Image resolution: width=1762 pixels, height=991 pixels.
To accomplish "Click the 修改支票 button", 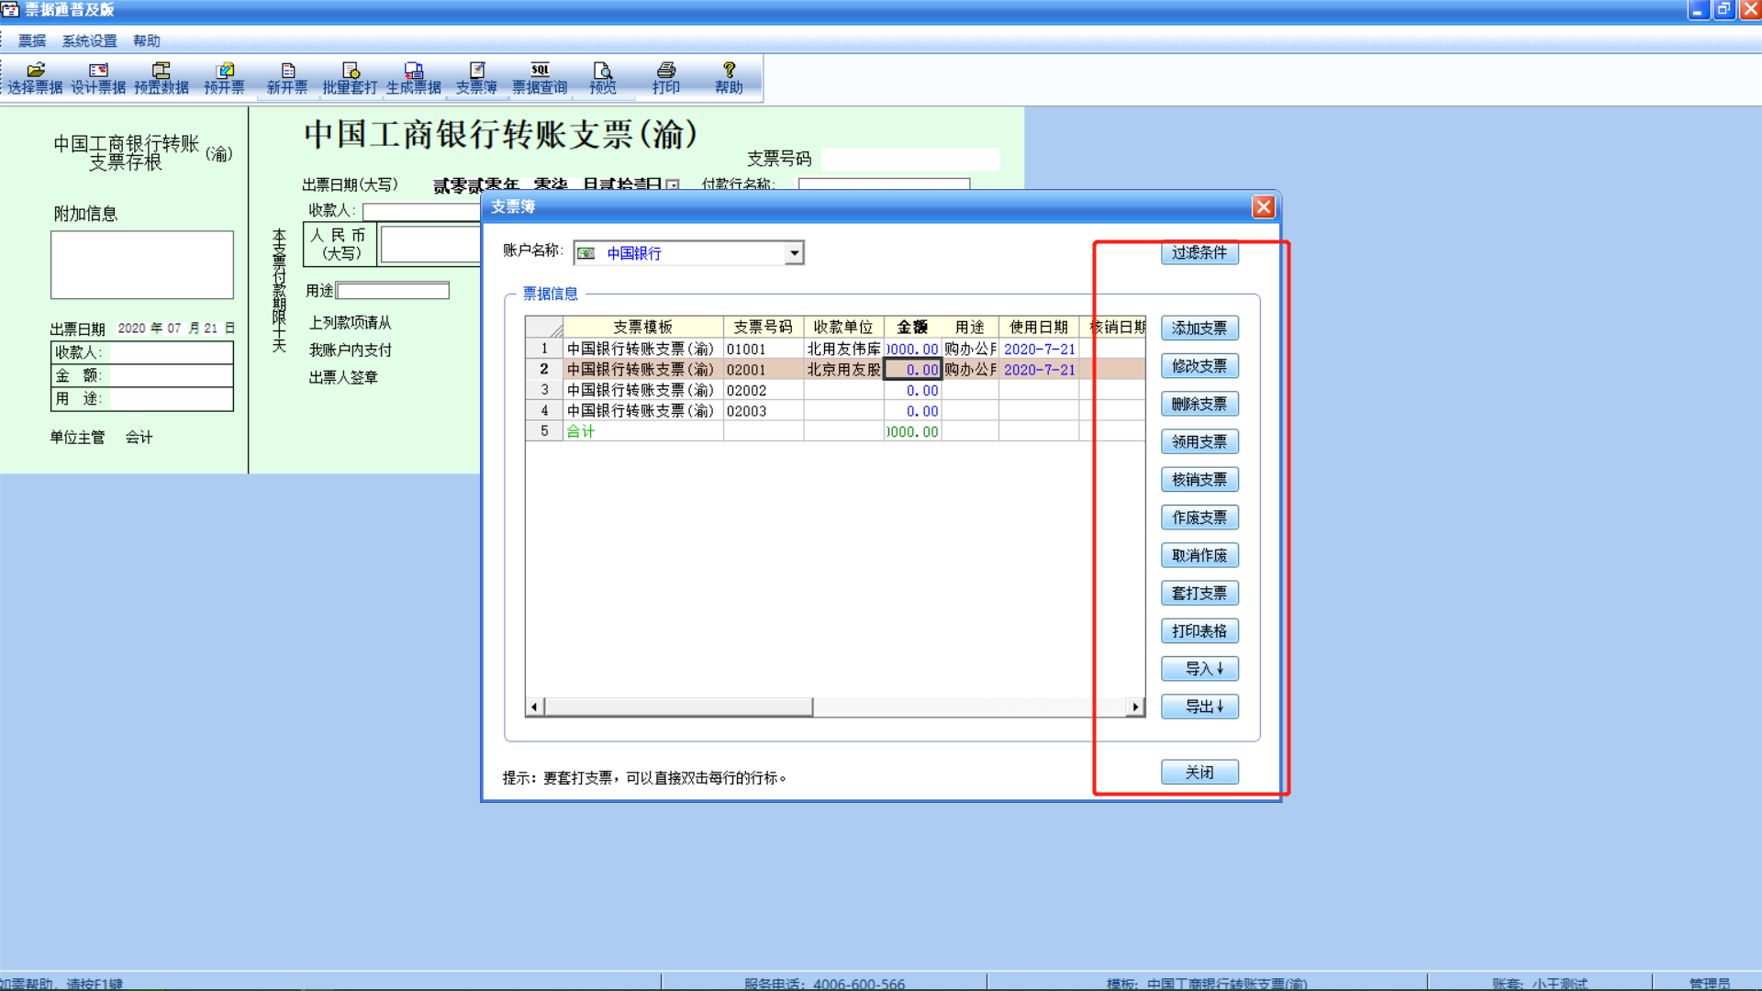I will [x=1199, y=366].
